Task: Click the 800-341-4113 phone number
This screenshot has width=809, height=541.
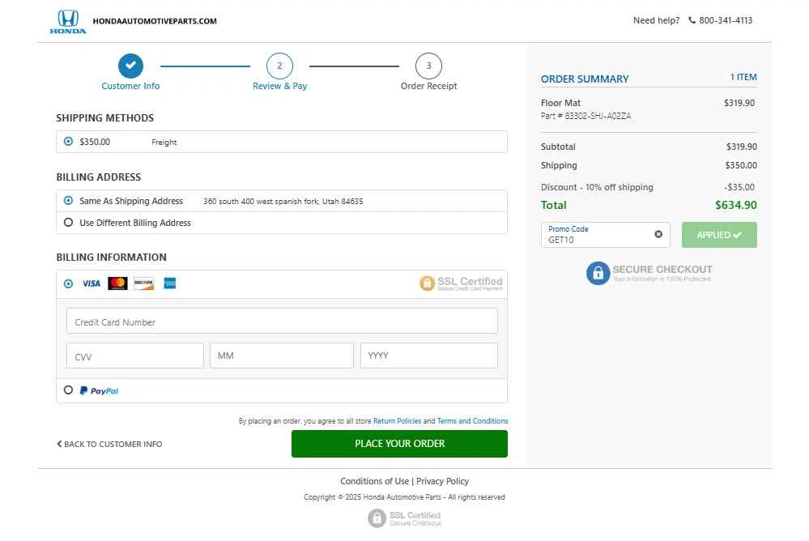Action: point(726,20)
